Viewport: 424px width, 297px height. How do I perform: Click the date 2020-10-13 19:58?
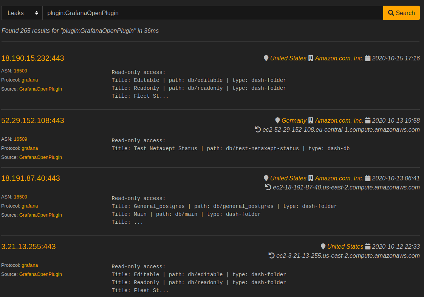(396, 121)
